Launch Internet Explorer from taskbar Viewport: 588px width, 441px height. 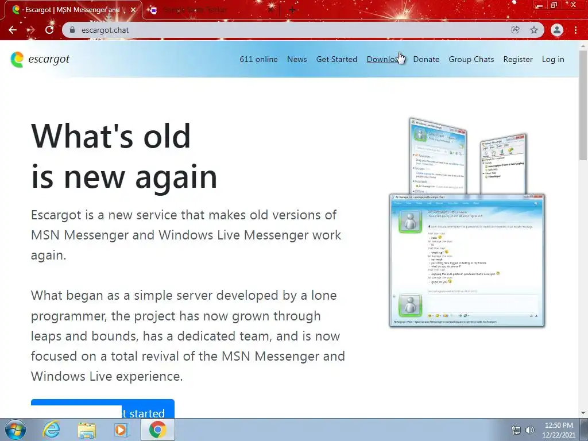pos(51,430)
